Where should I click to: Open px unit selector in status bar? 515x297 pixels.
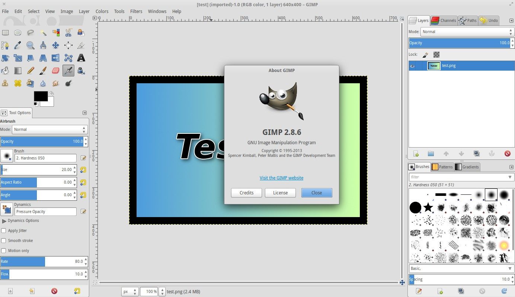point(130,291)
